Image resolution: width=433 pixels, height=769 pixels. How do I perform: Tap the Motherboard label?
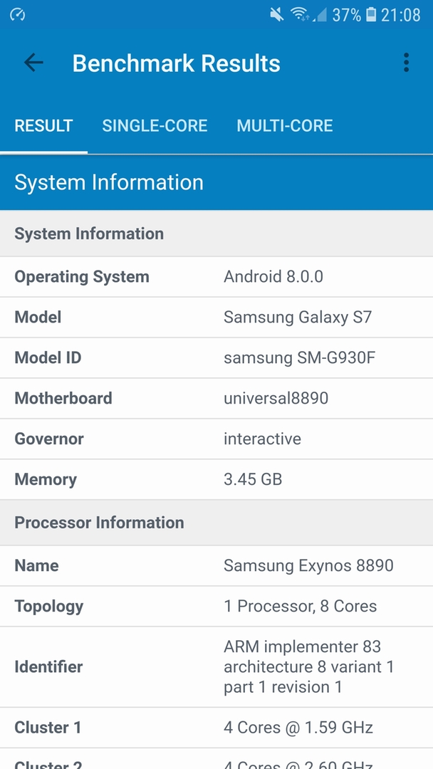pyautogui.click(x=63, y=398)
